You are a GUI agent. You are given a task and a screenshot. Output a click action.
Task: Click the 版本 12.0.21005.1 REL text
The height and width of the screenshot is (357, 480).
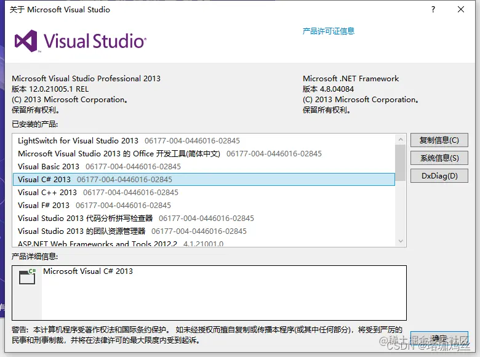tap(50, 89)
